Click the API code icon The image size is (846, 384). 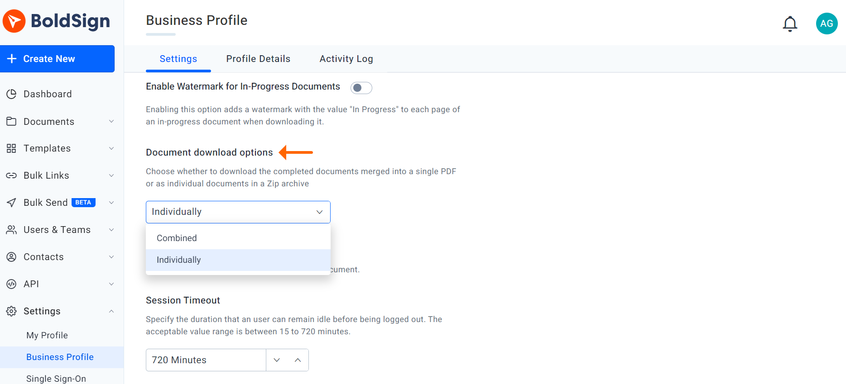pos(11,284)
